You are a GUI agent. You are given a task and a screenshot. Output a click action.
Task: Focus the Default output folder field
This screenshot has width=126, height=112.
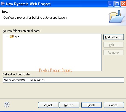(63, 80)
